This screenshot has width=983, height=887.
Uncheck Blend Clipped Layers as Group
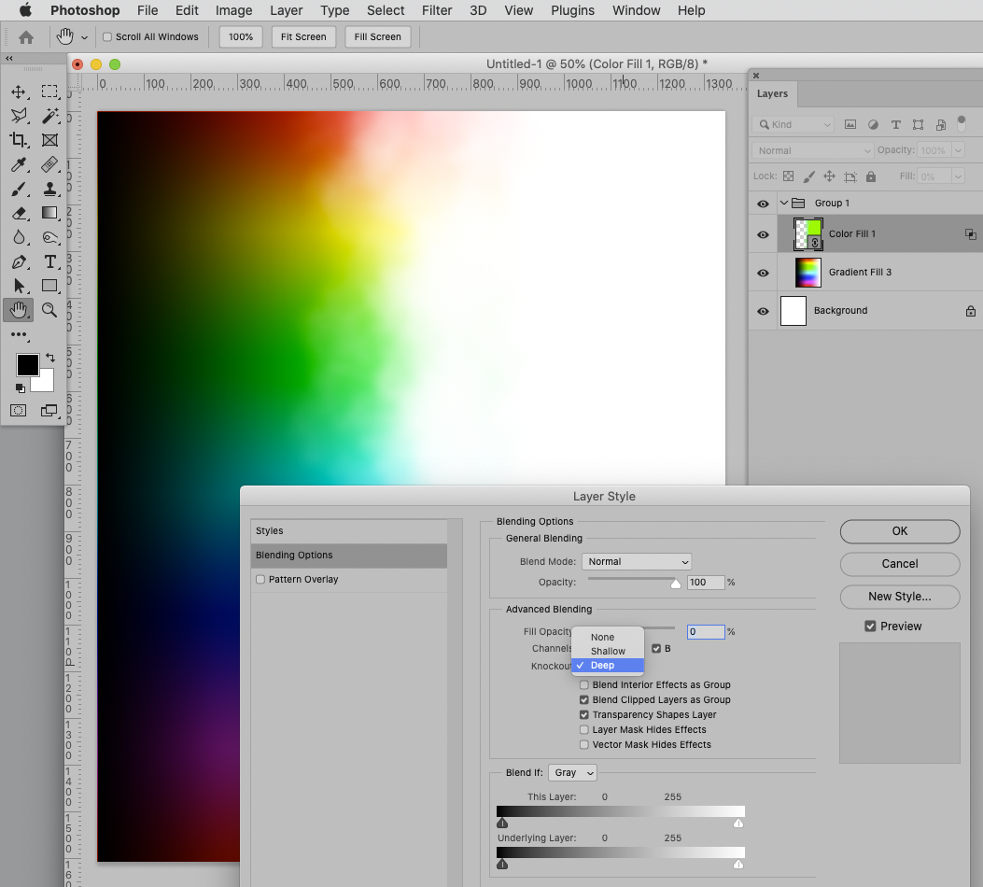583,699
